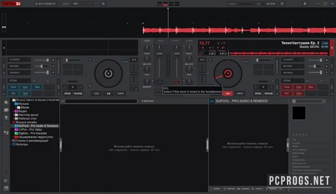
Task: Click the headphone icon in the info preview player
Action: click(x=323, y=101)
